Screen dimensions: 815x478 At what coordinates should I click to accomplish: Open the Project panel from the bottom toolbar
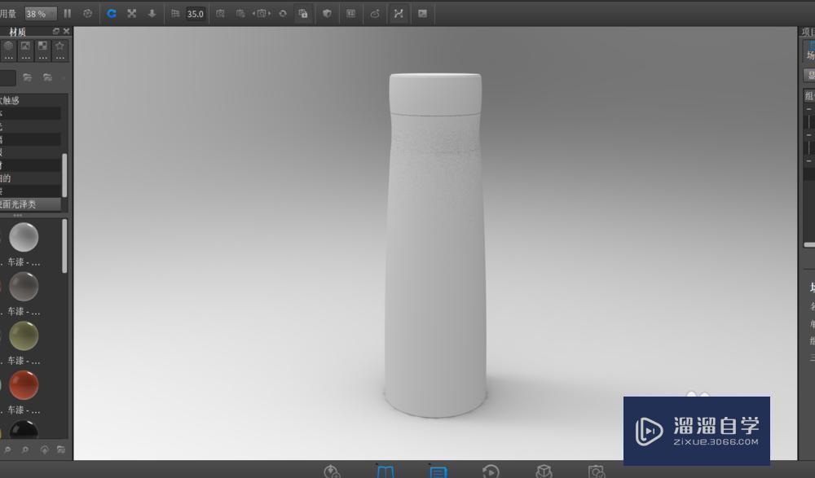(438, 470)
